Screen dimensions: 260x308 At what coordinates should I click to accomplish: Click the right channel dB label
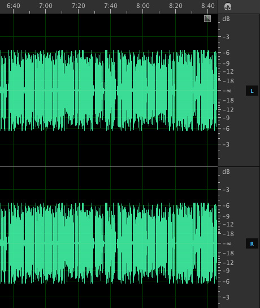point(226,172)
